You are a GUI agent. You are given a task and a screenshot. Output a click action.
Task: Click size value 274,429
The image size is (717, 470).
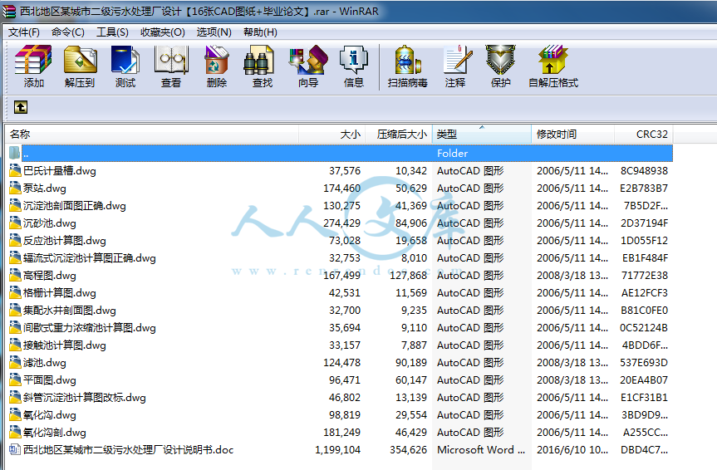[x=341, y=223]
